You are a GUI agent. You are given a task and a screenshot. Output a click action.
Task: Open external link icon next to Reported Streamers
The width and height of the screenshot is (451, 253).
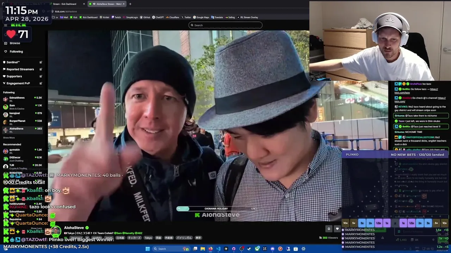coord(41,69)
